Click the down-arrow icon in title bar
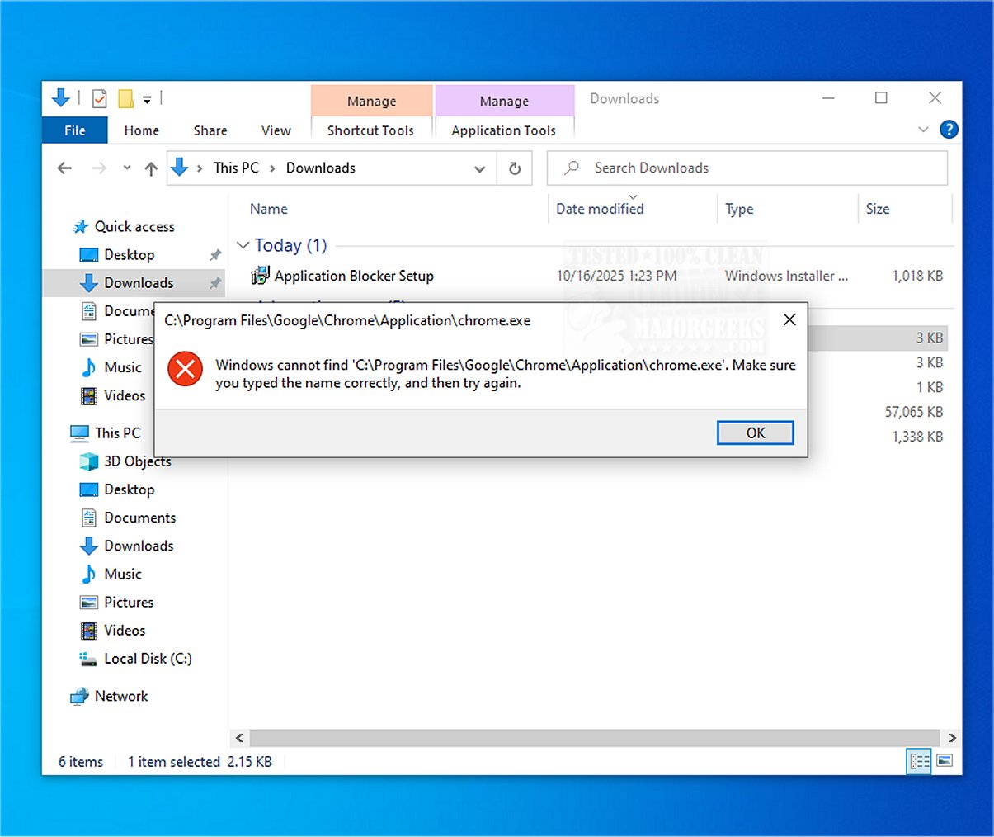994x837 pixels. pyautogui.click(x=61, y=98)
